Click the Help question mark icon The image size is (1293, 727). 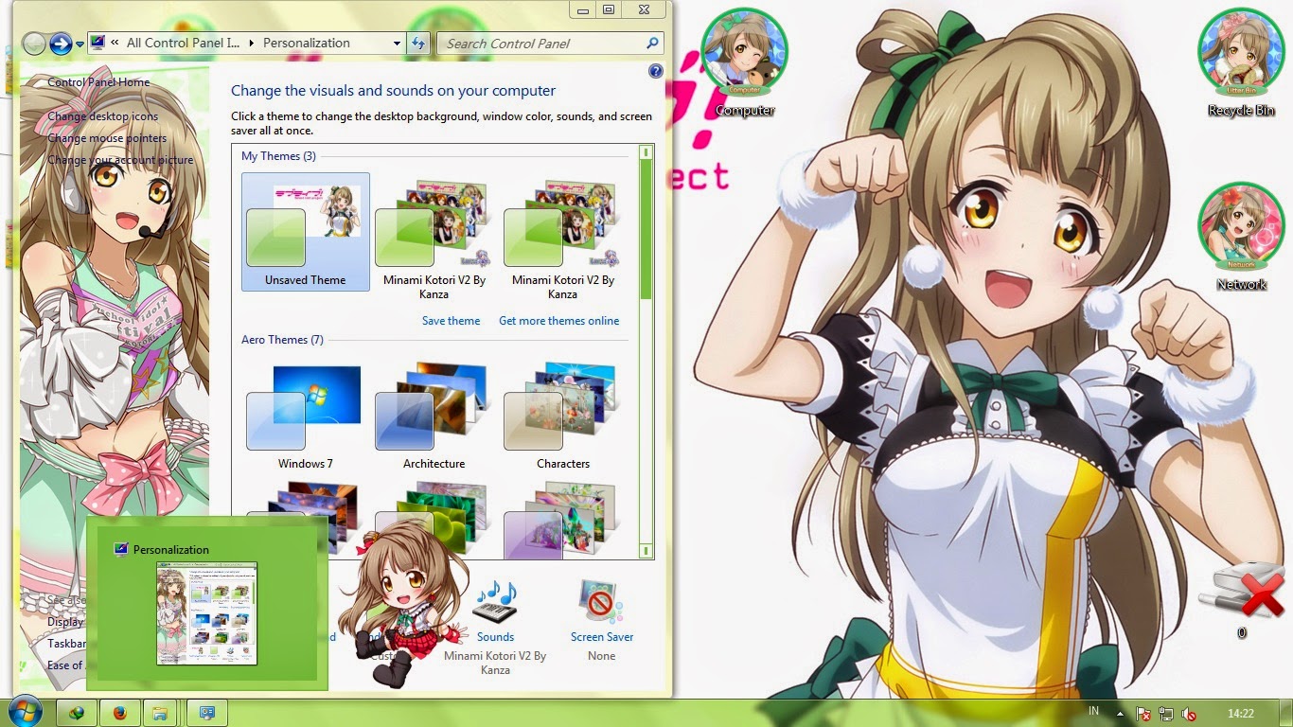point(656,71)
